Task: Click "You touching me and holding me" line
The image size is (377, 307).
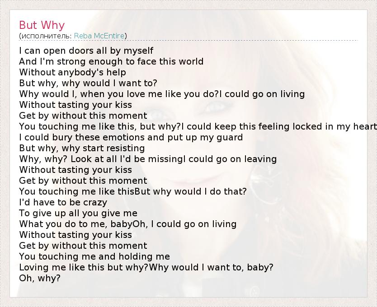Action: click(94, 256)
